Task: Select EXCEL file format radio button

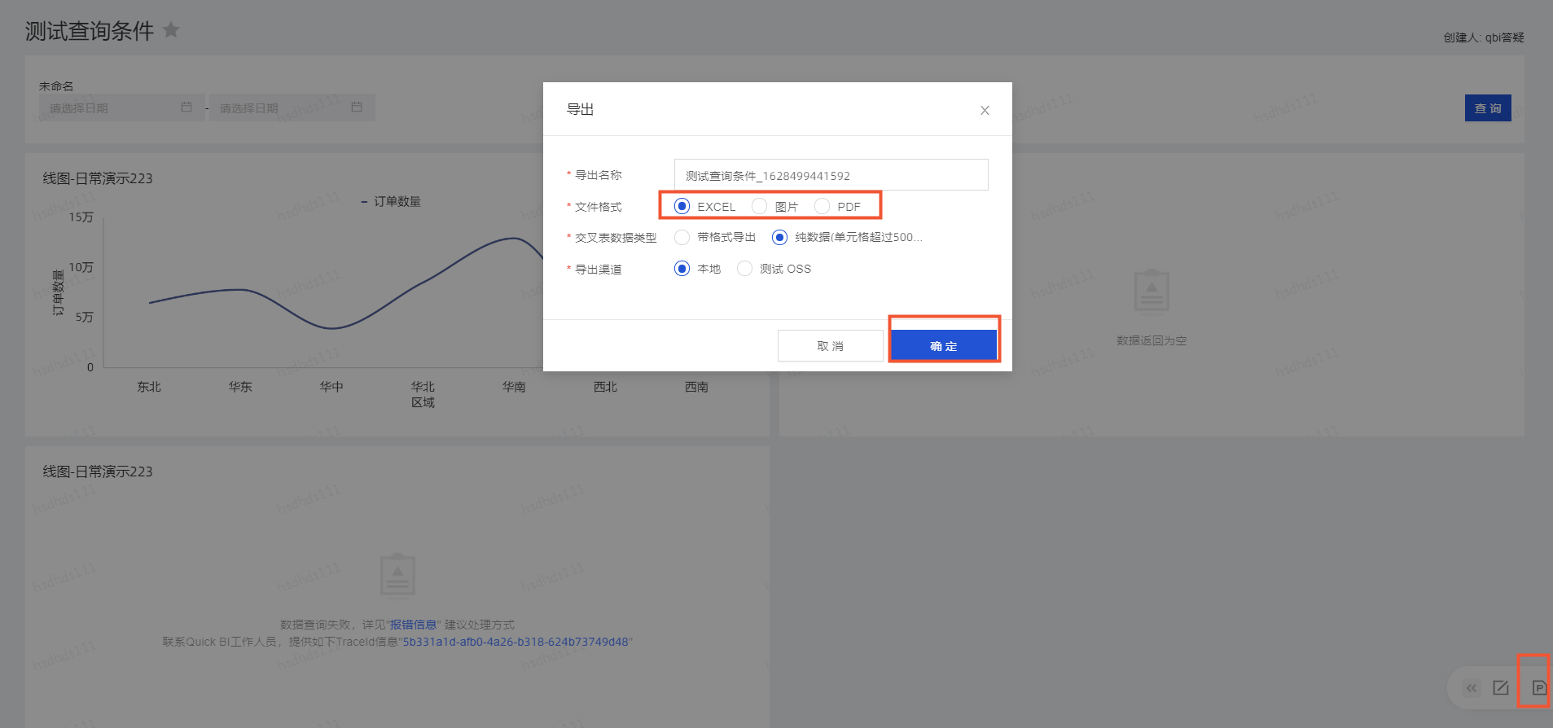Action: (x=682, y=206)
